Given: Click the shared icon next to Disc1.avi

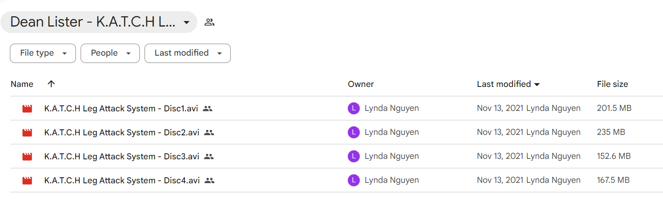Looking at the screenshot, I should pyautogui.click(x=208, y=109).
